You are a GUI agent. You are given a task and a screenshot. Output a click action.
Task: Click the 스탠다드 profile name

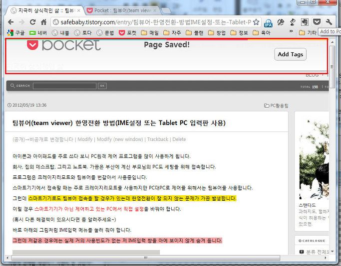[x=307, y=205]
